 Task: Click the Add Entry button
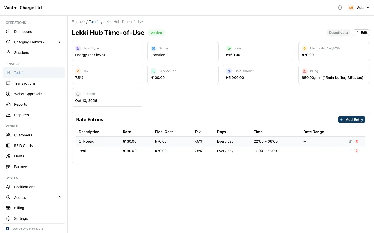[x=352, y=120]
